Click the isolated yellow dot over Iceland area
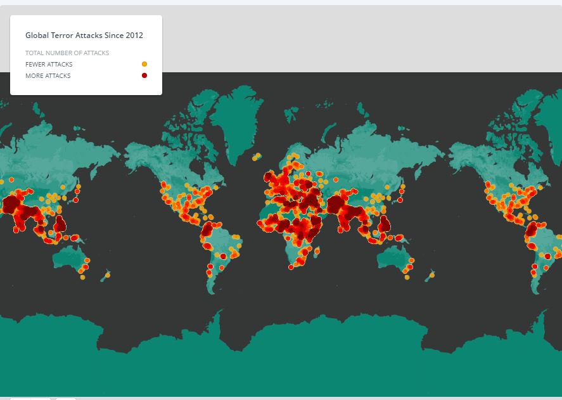562x400 pixels. click(257, 154)
